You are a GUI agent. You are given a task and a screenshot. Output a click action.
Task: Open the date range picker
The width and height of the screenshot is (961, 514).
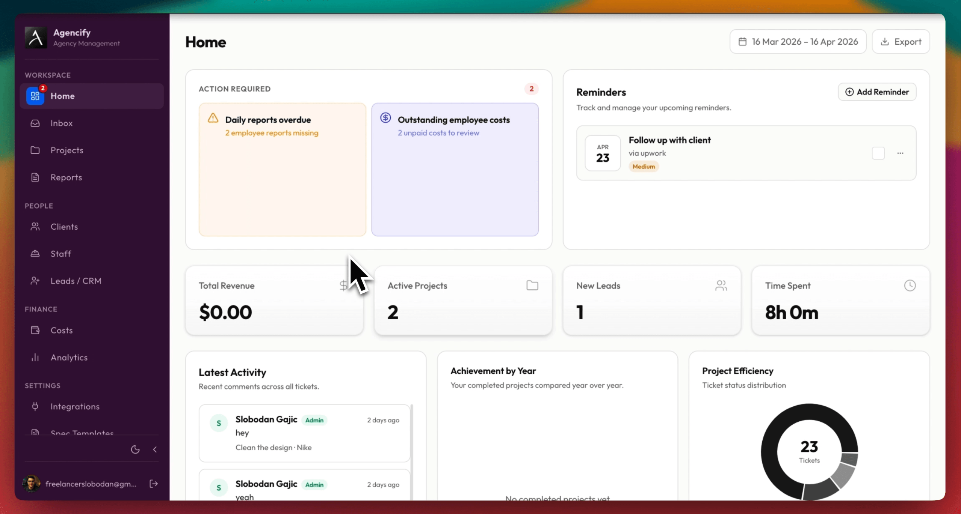797,41
